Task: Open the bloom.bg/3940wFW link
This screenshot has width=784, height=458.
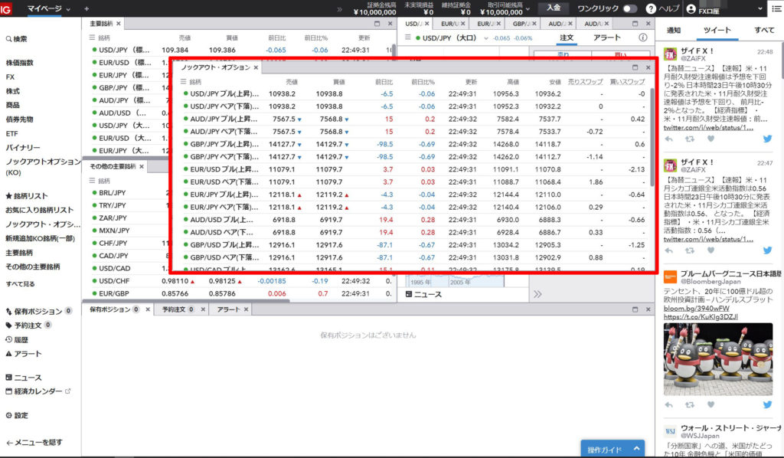Action: coord(697,308)
